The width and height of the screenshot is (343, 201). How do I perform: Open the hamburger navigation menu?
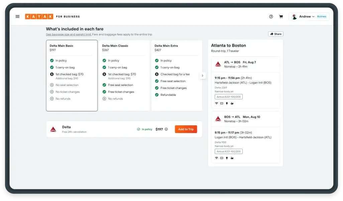coord(17,16)
